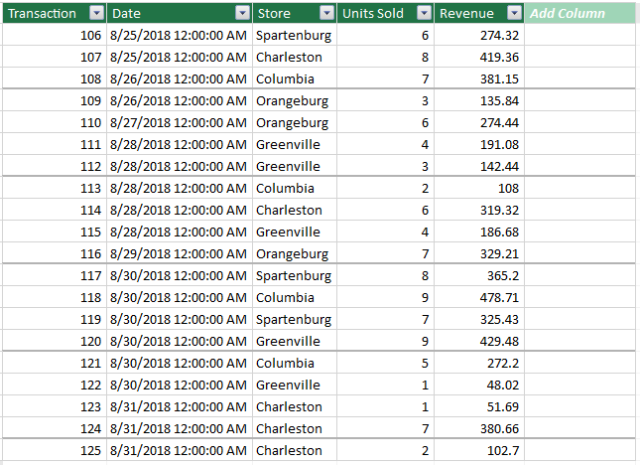Select revenue cell 329.21
Screen dimensions: 640x465
click(x=479, y=253)
